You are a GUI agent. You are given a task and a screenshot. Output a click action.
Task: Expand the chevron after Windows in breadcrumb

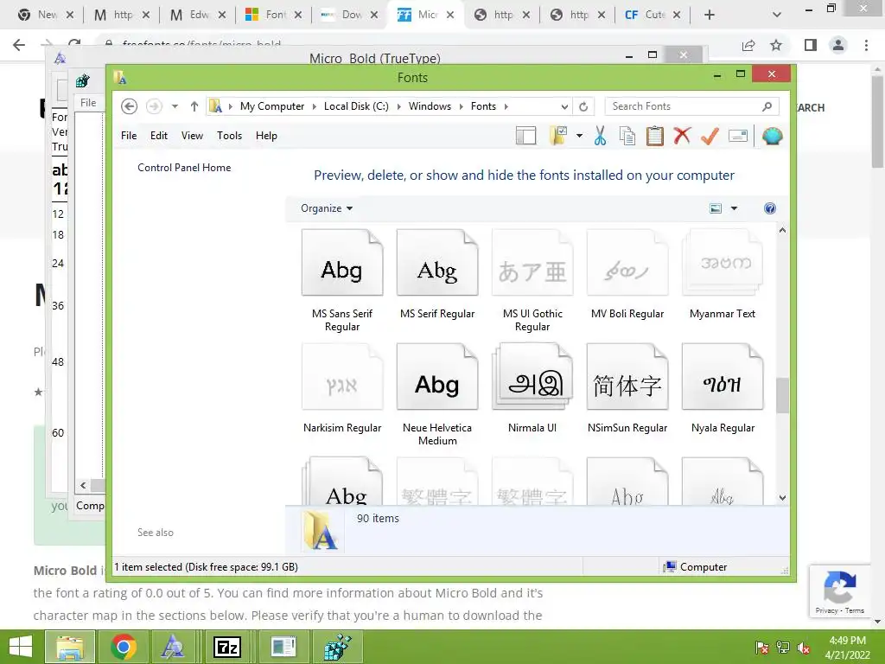[462, 106]
